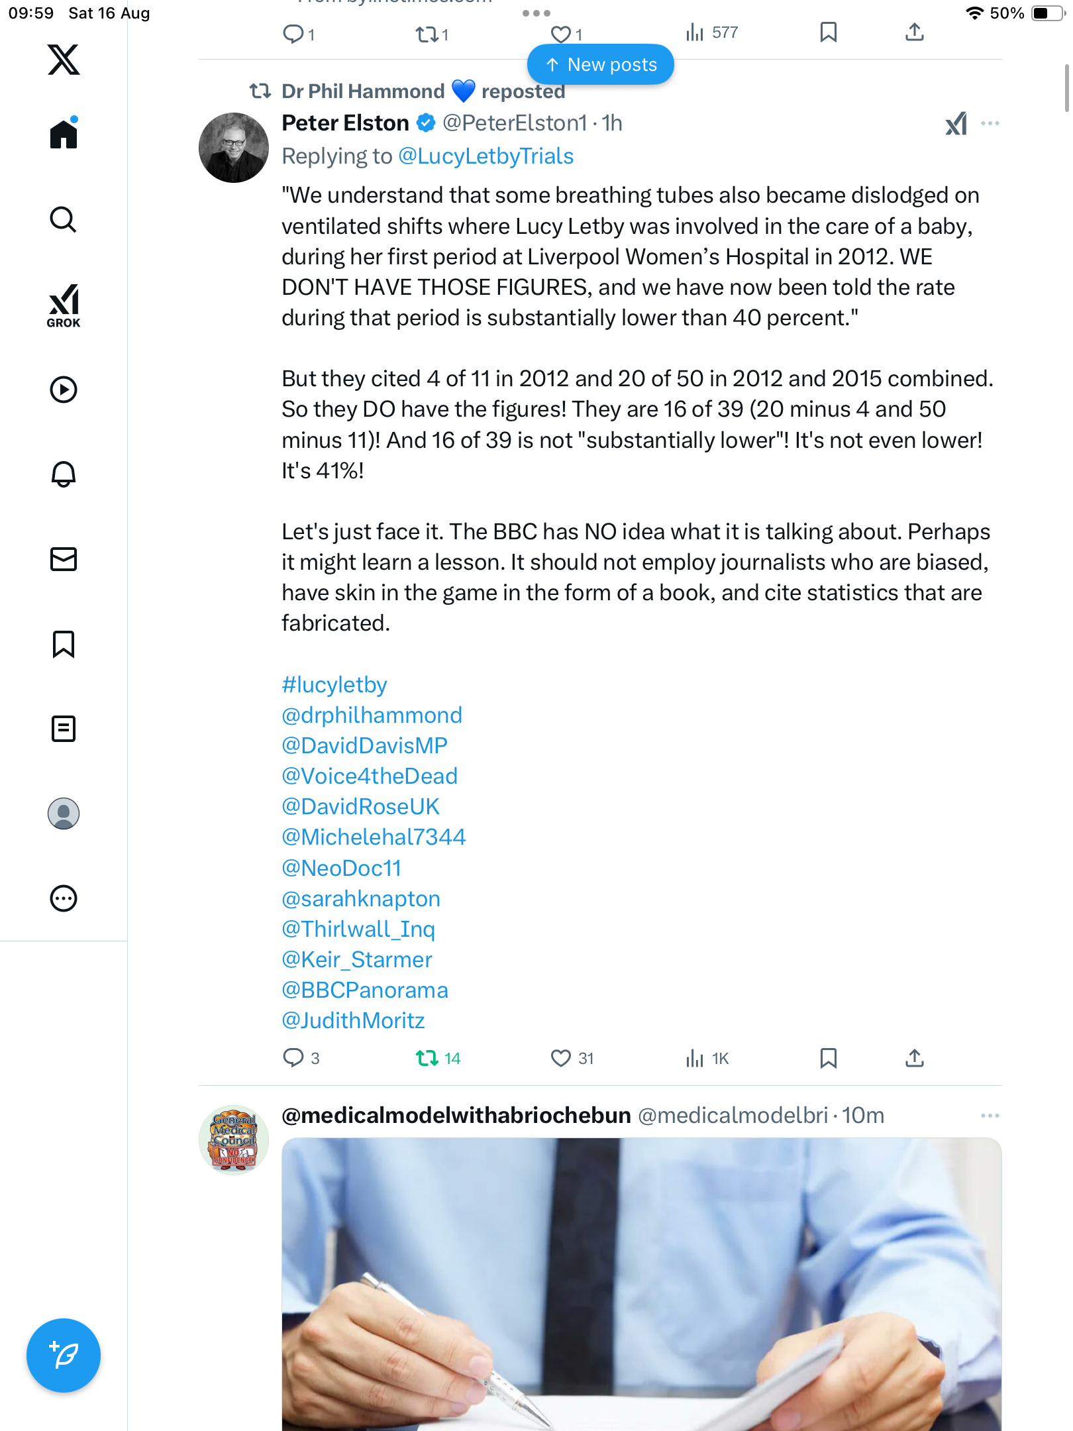The width and height of the screenshot is (1073, 1431).
Task: Like Peter Elston's post
Action: click(561, 1058)
